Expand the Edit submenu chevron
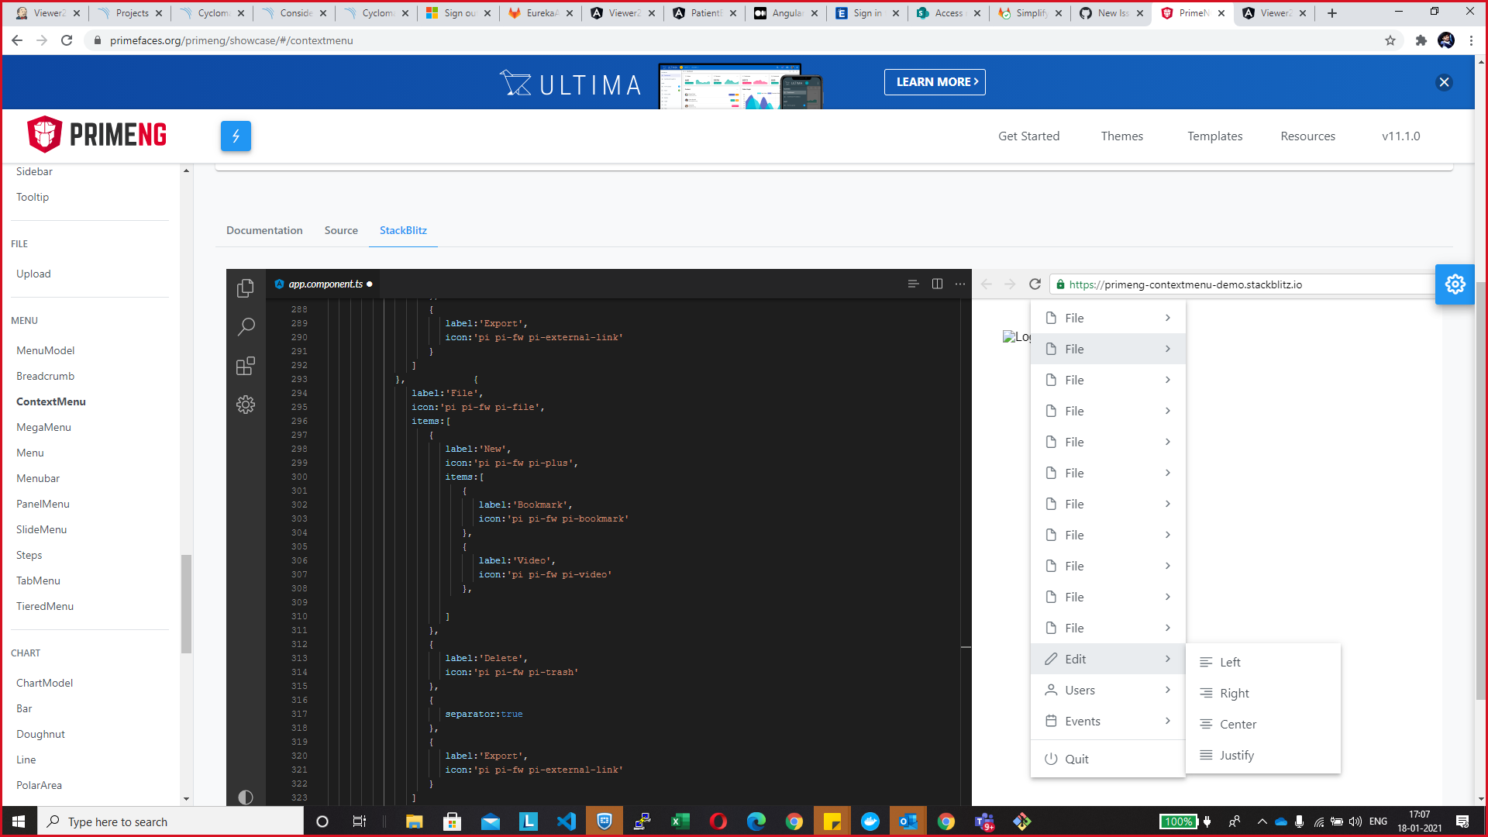Viewport: 1488px width, 837px height. pyautogui.click(x=1168, y=658)
